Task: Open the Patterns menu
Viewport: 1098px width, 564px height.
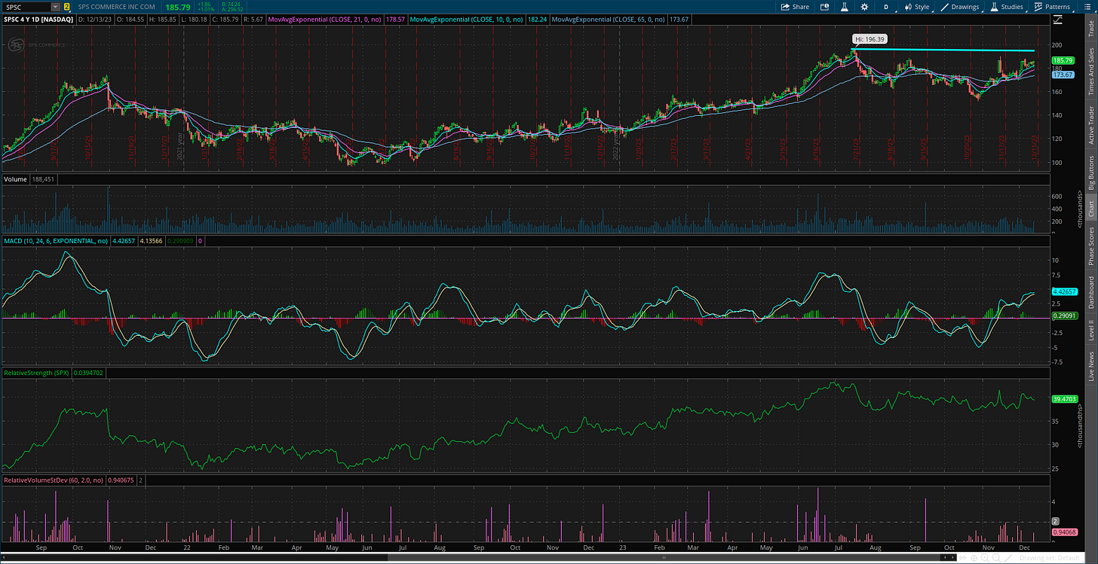Action: tap(1052, 7)
